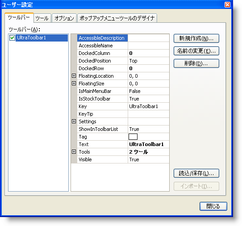The image size is (242, 226).
Task: Click the AccessibleDescription value field
Action: click(x=149, y=38)
